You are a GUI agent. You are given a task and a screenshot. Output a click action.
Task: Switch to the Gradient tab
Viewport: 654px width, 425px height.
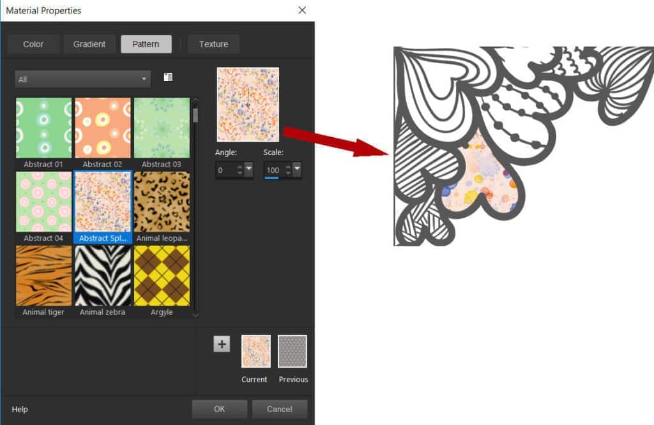coord(89,44)
